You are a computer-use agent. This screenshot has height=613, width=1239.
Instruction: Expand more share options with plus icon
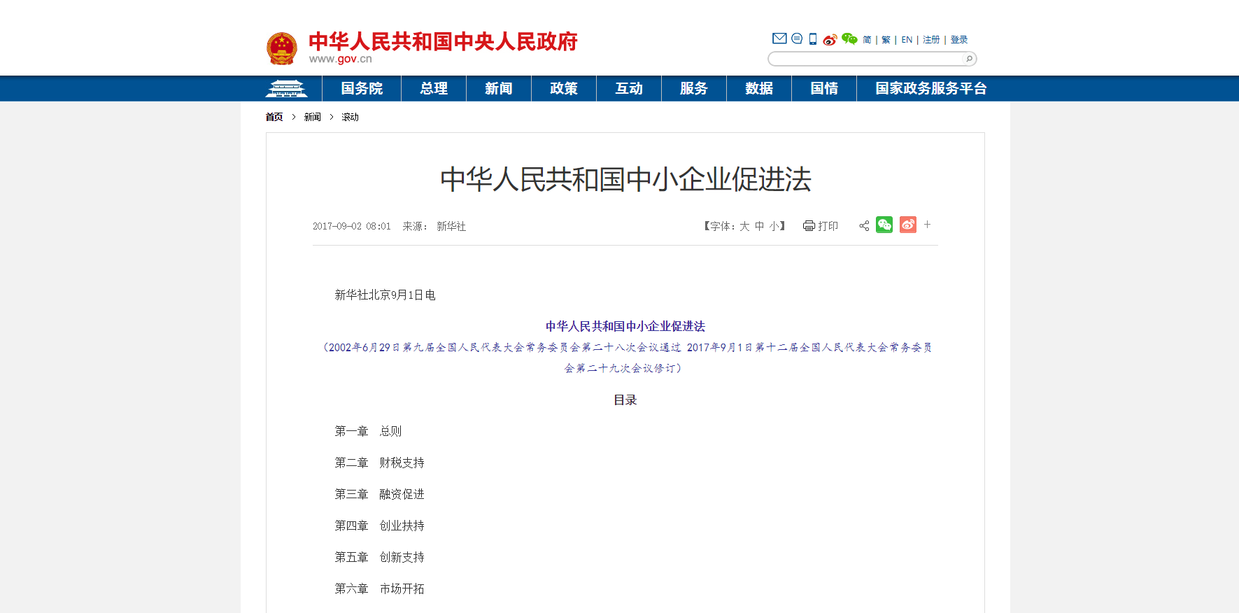(927, 225)
